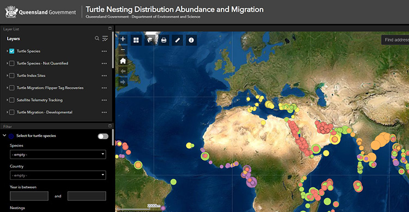Toggle the turtle species filter switch
The width and height of the screenshot is (409, 212).
103,136
